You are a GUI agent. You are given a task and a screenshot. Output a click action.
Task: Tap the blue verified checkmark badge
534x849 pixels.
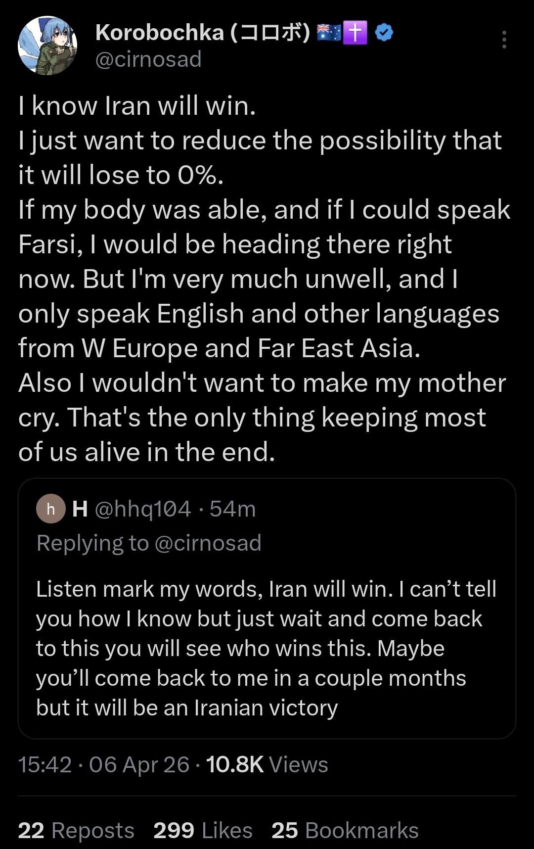[x=384, y=33]
